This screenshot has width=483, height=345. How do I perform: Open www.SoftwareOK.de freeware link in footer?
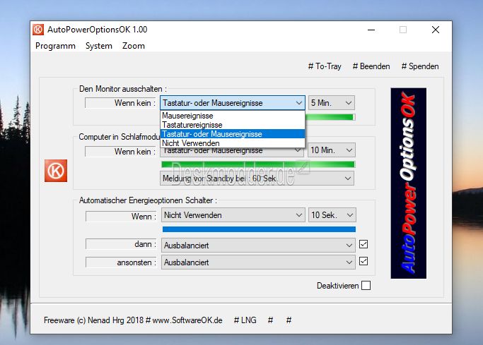[187, 320]
